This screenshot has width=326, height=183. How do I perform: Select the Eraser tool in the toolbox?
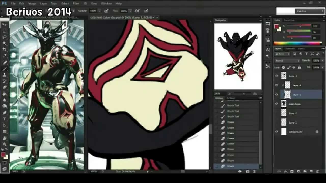click(5, 87)
